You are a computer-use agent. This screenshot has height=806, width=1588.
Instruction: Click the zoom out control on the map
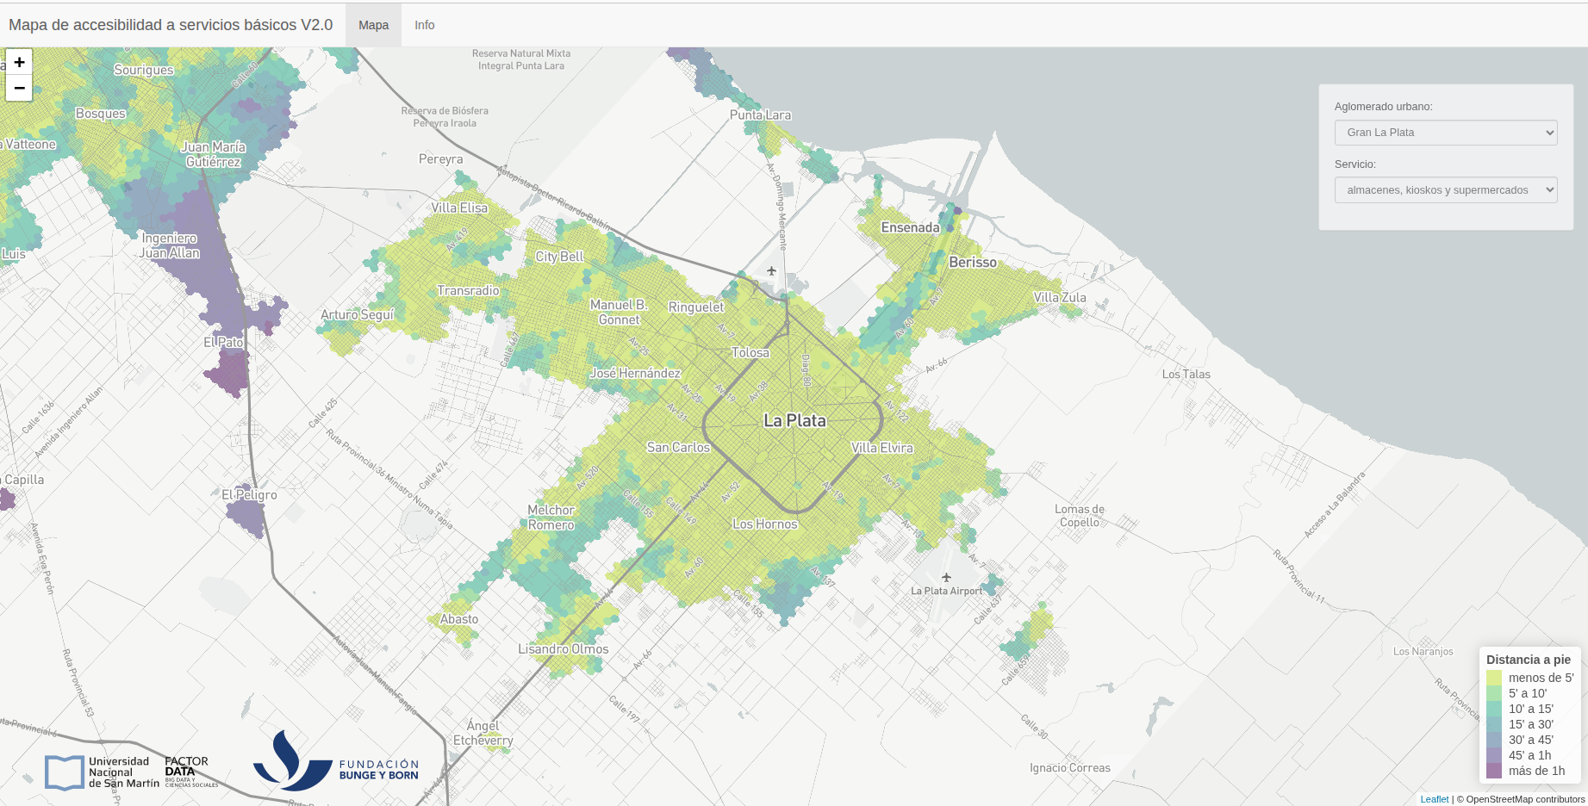point(19,87)
